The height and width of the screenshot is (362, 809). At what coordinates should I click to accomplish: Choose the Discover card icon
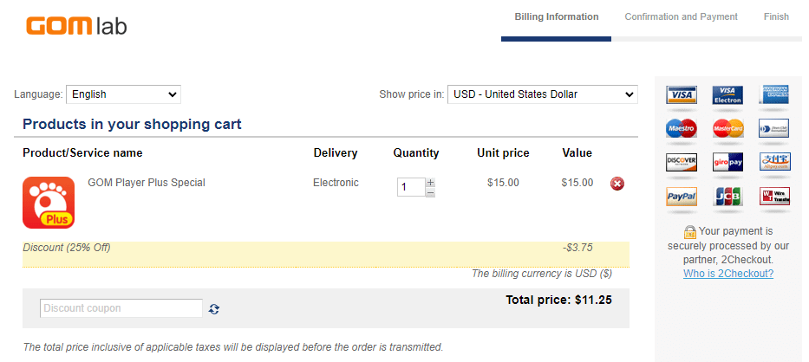(x=682, y=162)
